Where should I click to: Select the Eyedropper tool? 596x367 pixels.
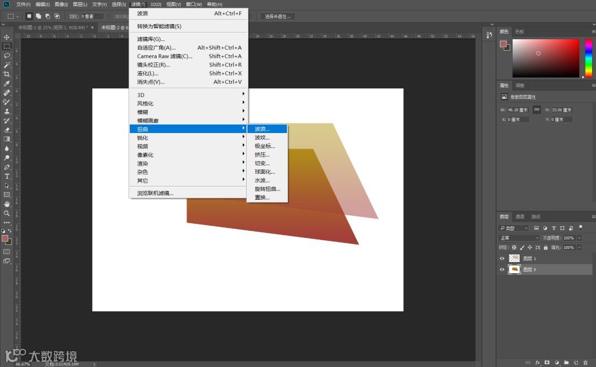7,83
